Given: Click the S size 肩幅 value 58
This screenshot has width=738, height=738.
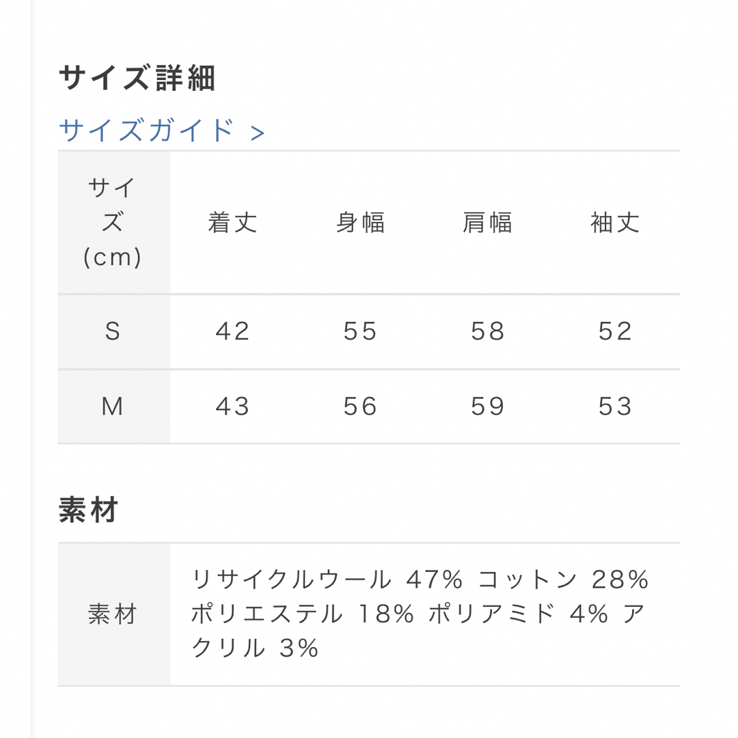Looking at the screenshot, I should coord(488,331).
